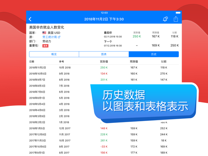The height and width of the screenshot is (156, 208).
Task: Click the red importance badge
Action: point(45,46)
